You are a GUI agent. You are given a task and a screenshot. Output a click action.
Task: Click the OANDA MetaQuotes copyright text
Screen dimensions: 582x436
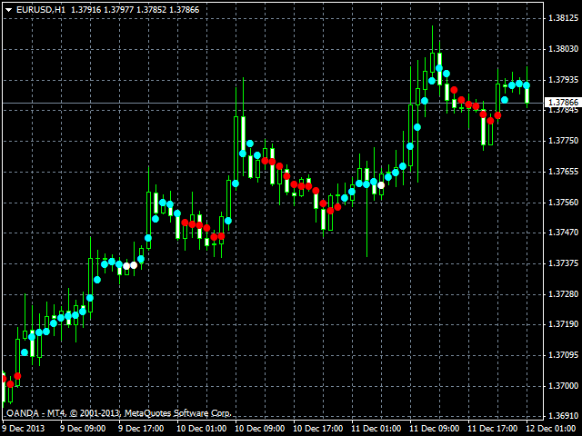click(x=118, y=412)
